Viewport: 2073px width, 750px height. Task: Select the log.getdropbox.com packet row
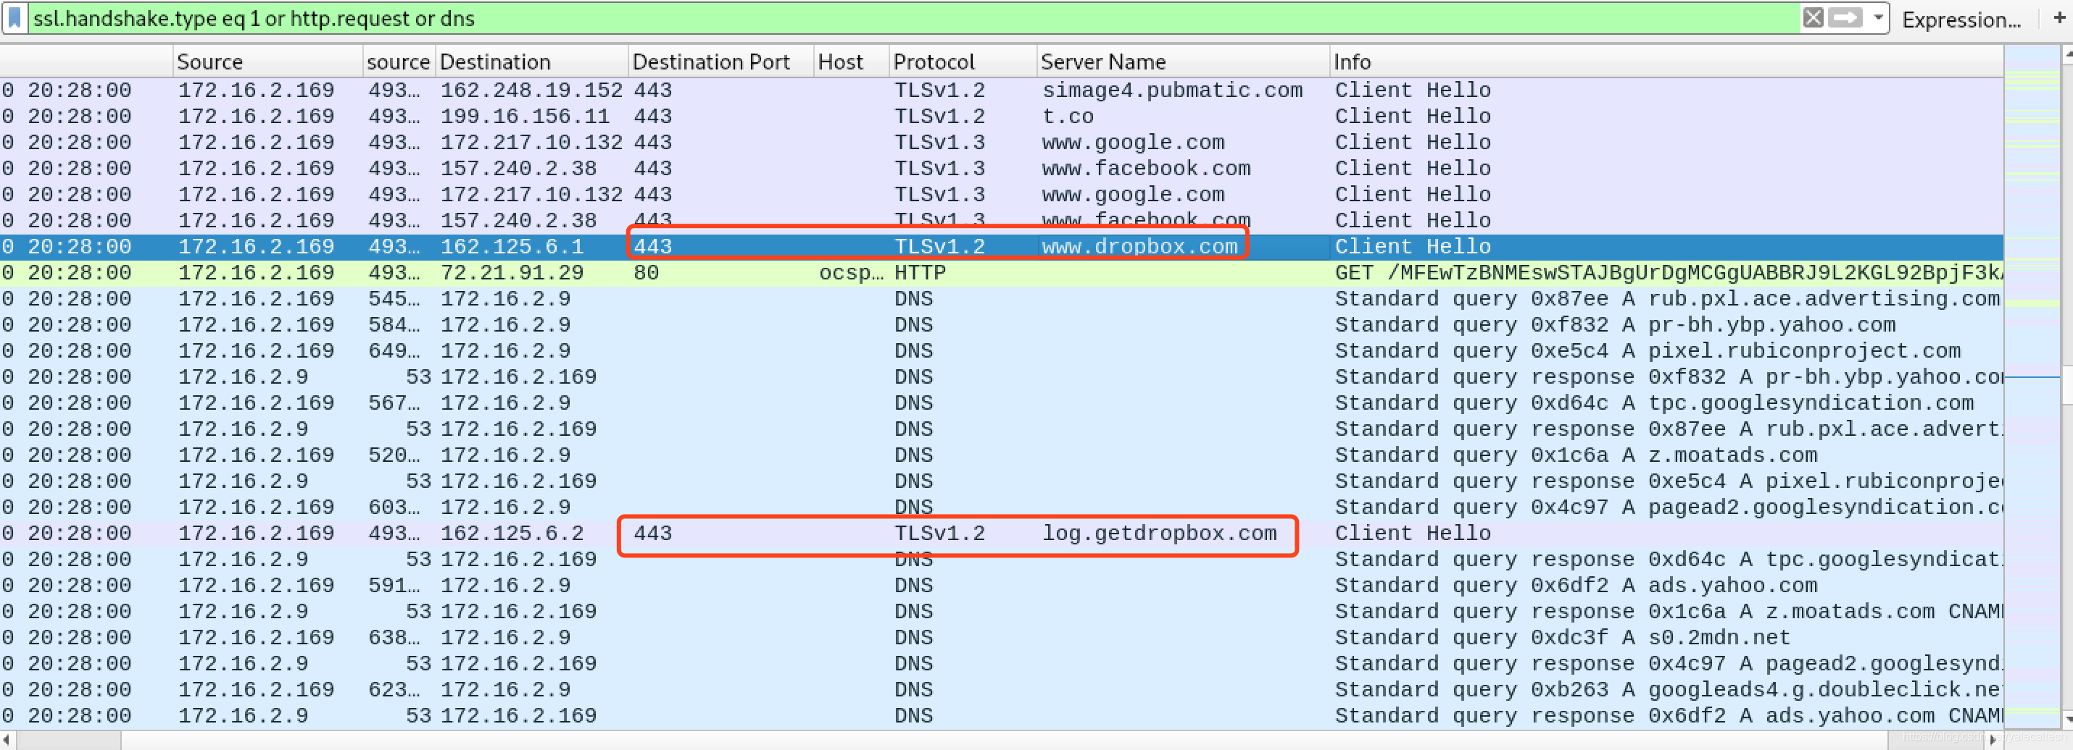[x=1001, y=533]
